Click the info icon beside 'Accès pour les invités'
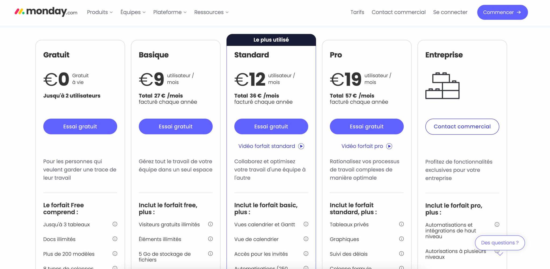550x269 pixels. pyautogui.click(x=306, y=253)
